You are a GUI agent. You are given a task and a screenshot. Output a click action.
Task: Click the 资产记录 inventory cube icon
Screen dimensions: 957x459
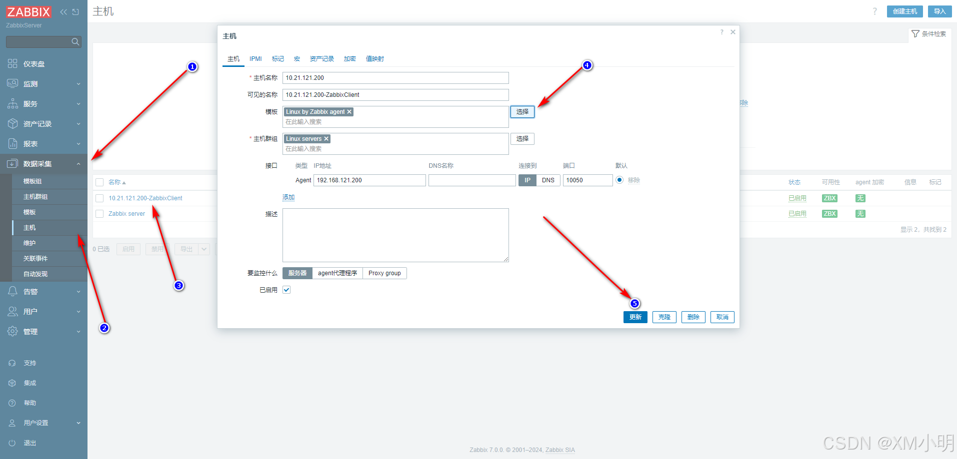(x=12, y=123)
